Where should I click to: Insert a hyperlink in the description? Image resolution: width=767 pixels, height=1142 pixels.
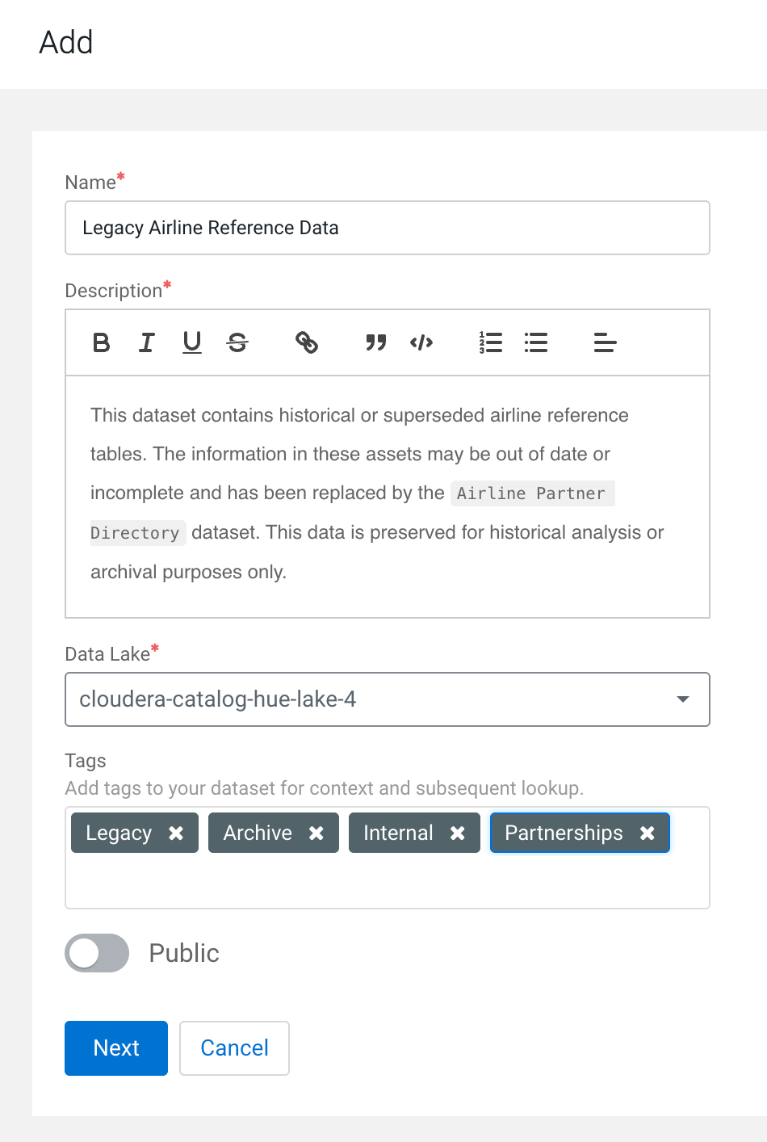307,342
